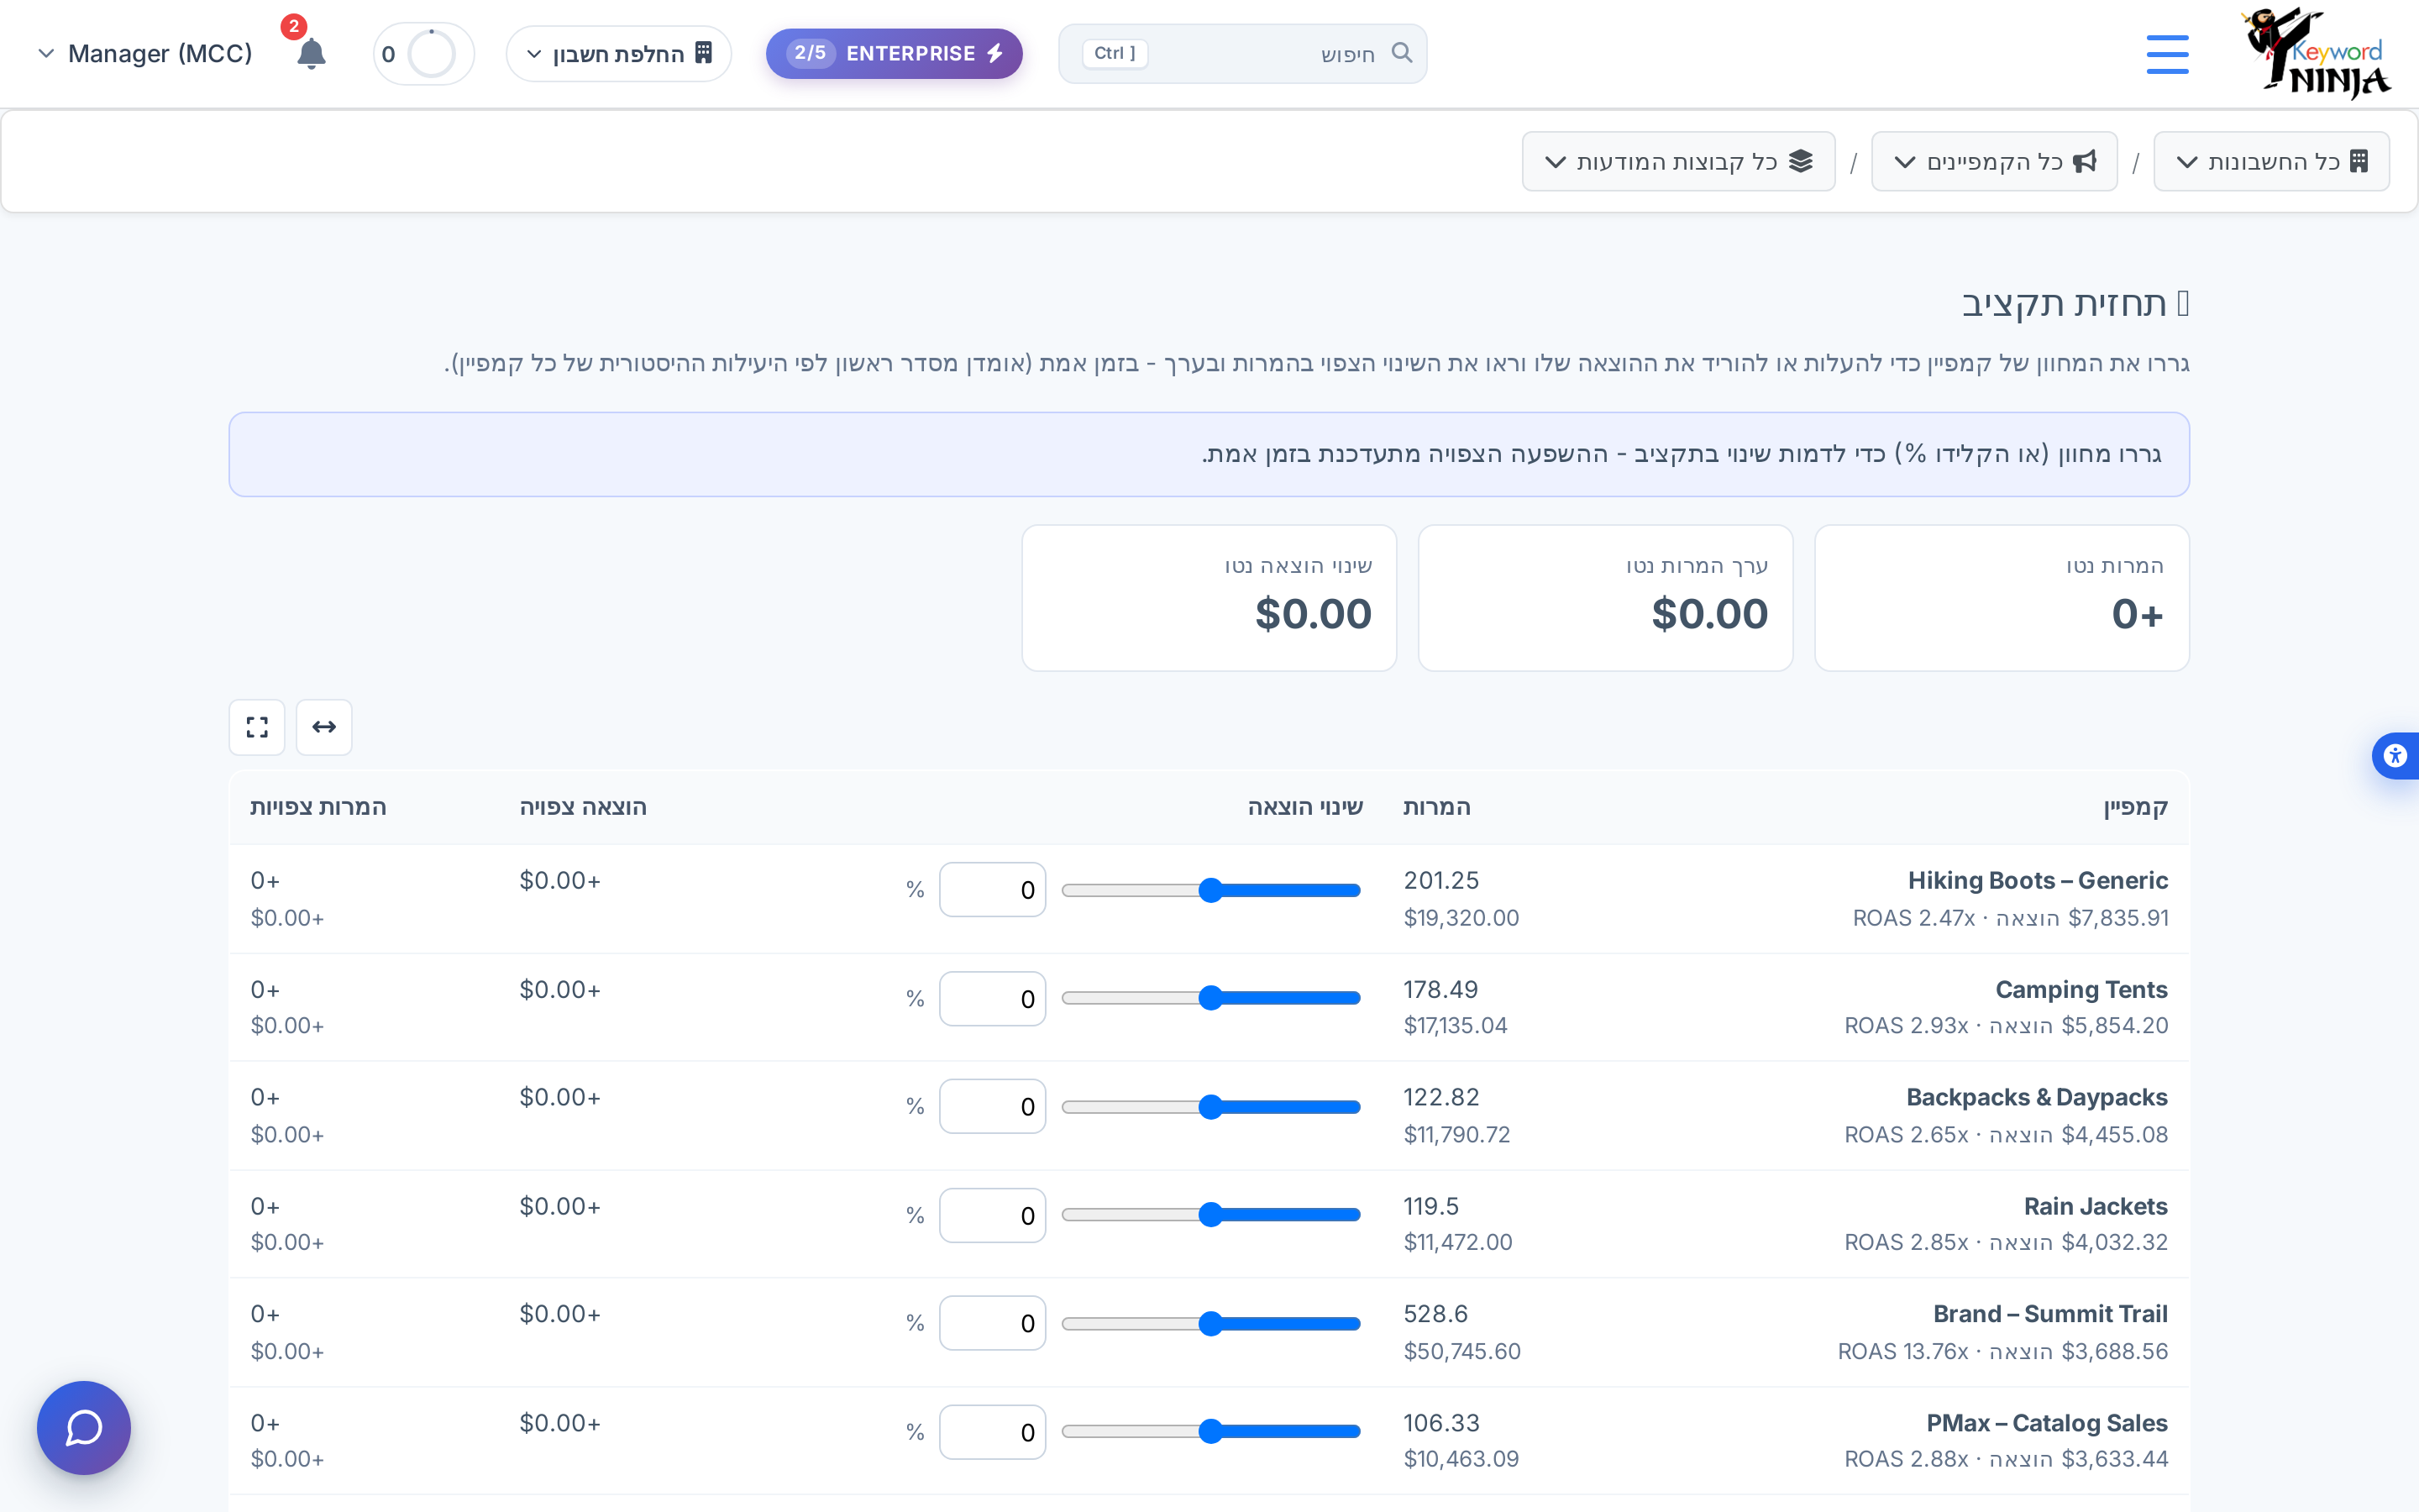
Task: Open the notifications bell
Action: coord(311,53)
